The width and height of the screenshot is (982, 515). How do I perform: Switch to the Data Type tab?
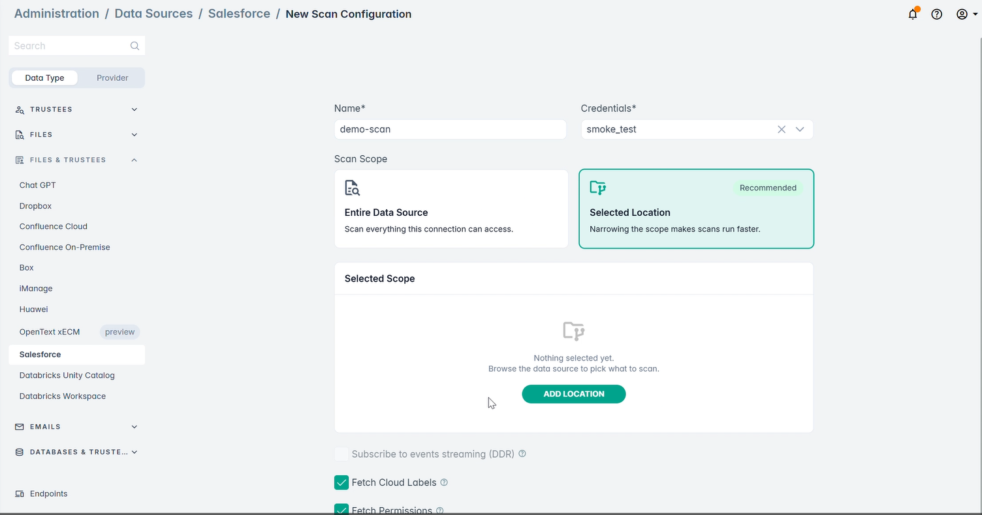coord(44,78)
